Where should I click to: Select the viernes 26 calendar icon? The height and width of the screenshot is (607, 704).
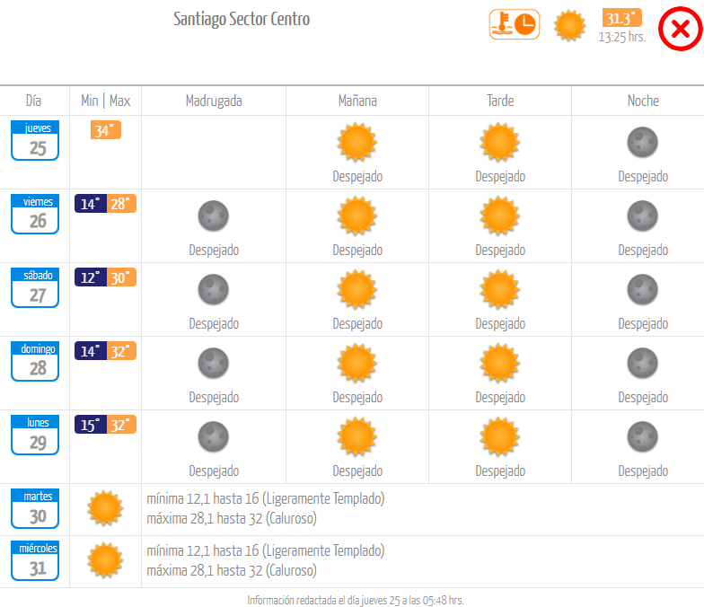coord(35,214)
